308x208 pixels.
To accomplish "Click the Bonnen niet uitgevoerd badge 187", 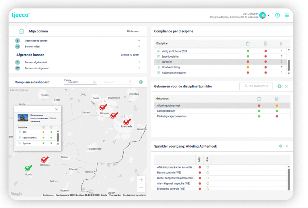I will pyautogui.click(x=17, y=68).
